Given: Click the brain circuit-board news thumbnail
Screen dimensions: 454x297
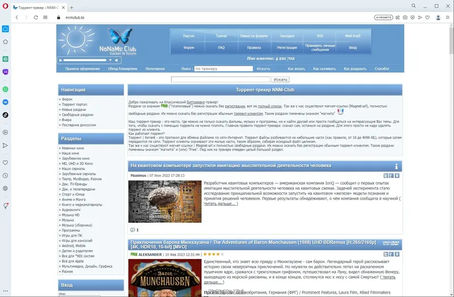Looking at the screenshot, I should point(165,202).
